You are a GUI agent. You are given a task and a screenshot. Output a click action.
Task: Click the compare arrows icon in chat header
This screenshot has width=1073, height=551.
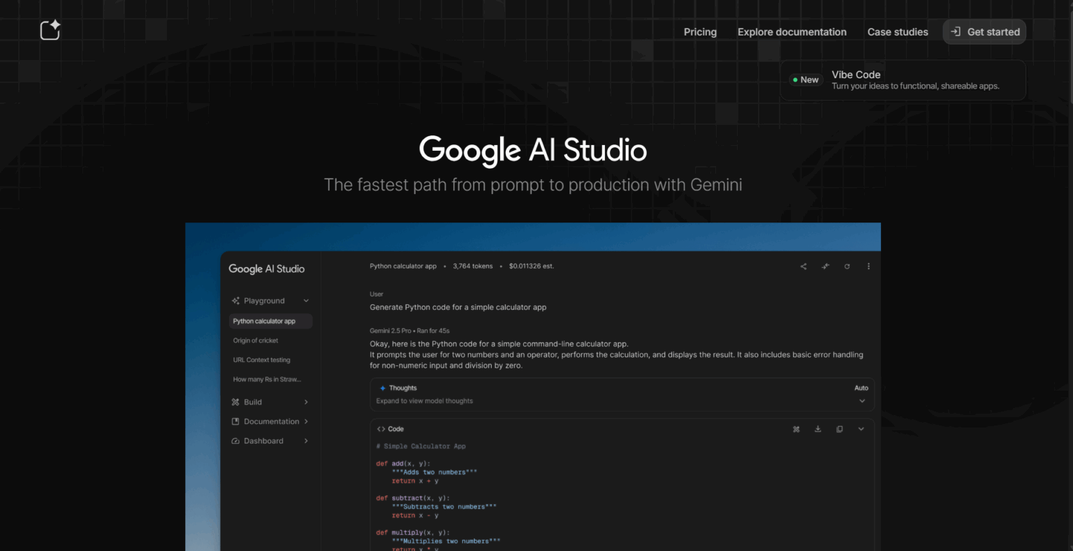[x=825, y=266]
